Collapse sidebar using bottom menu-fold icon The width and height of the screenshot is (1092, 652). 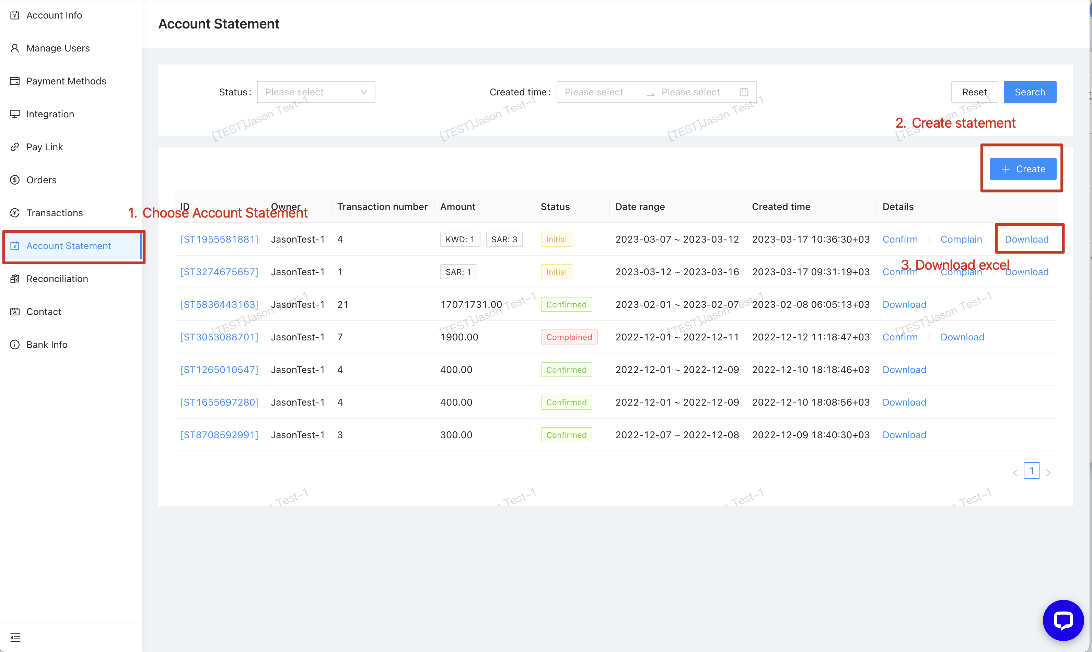coord(15,638)
